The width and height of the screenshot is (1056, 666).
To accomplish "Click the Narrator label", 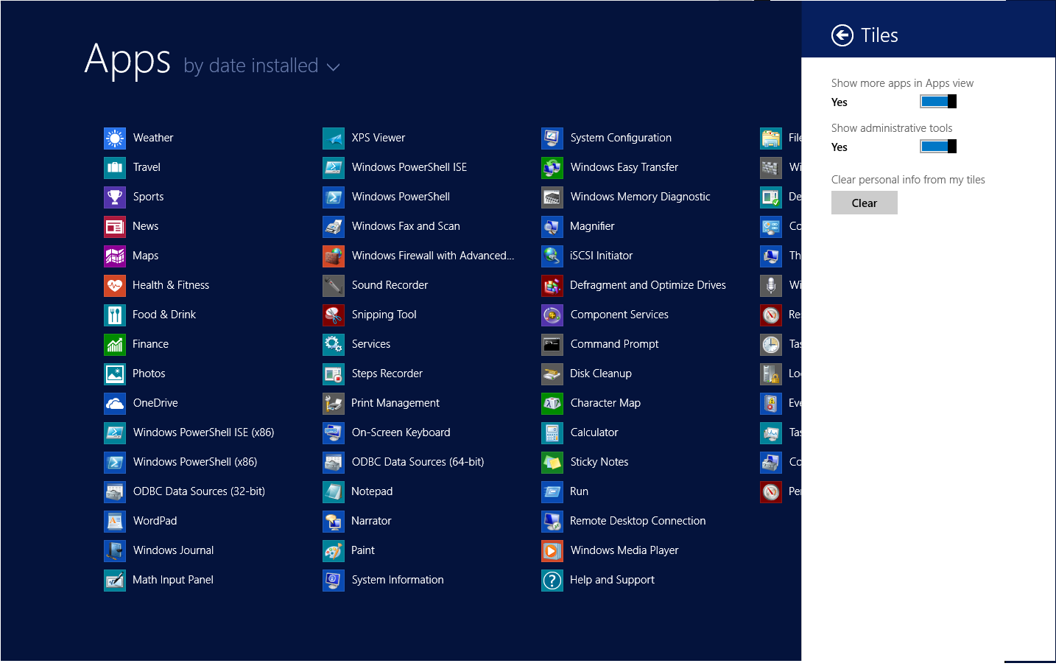I will pyautogui.click(x=371, y=521).
